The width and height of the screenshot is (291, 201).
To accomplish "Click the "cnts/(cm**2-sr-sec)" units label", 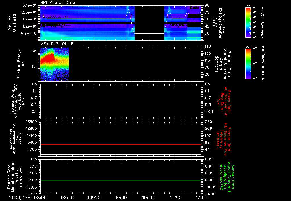I will point(262,22).
